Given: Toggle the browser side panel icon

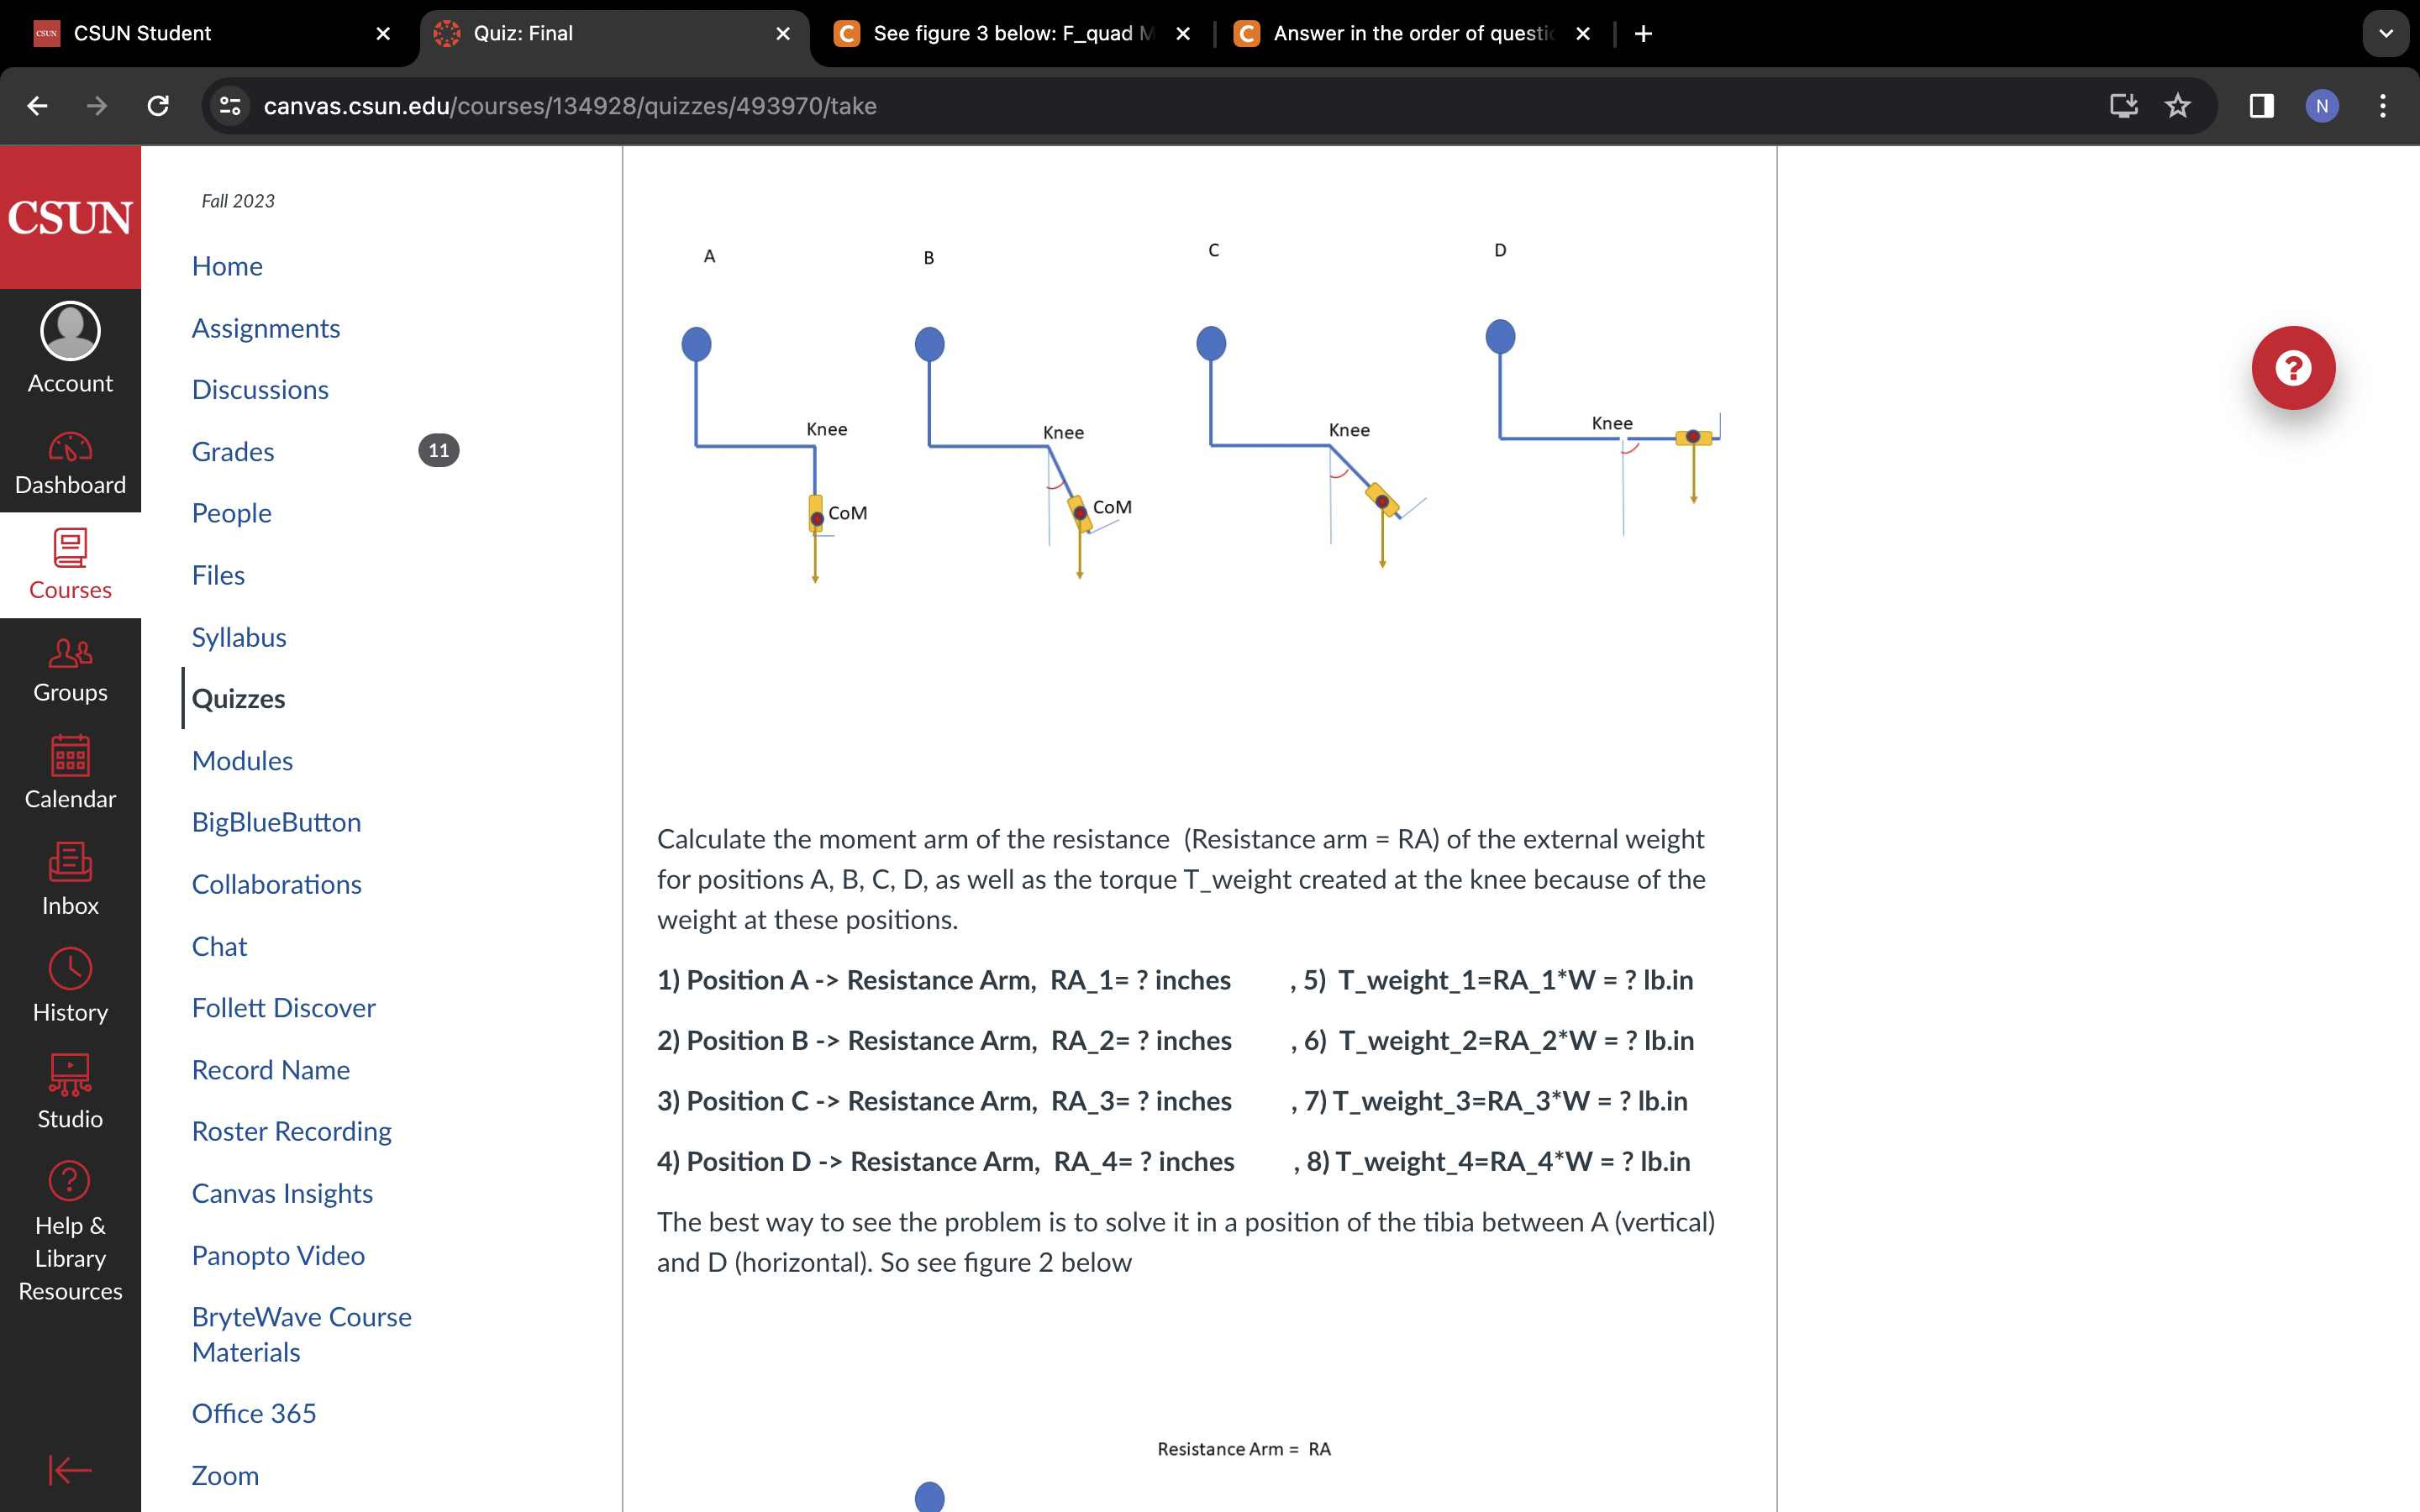Looking at the screenshot, I should 2260,106.
